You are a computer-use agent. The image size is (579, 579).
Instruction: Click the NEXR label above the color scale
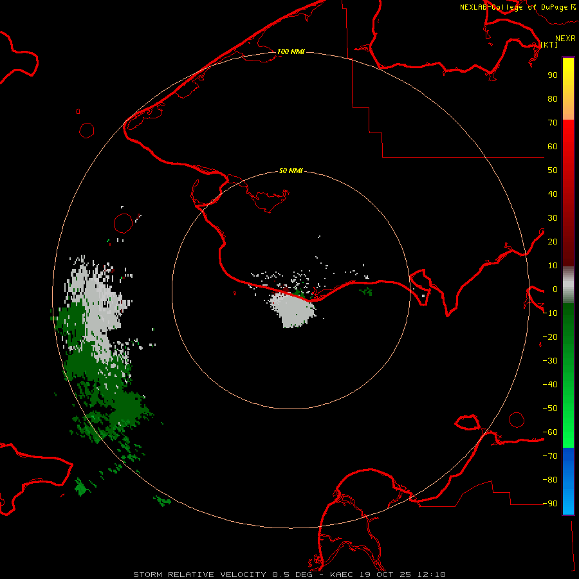coord(565,39)
